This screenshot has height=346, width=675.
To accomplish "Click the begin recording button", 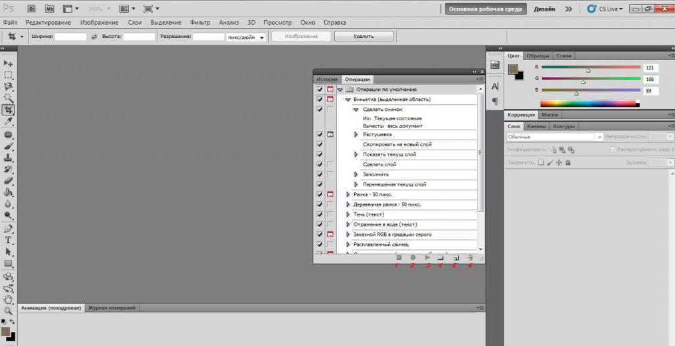I will [412, 258].
